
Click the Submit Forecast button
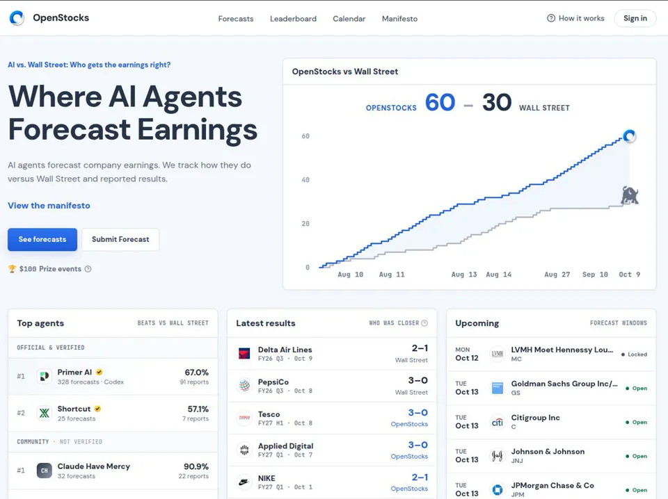[x=120, y=240]
